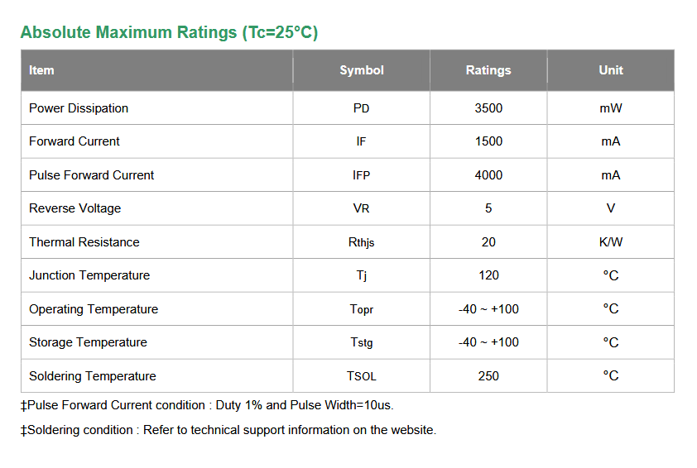Select the Unit column header
The width and height of the screenshot is (697, 468).
click(611, 70)
